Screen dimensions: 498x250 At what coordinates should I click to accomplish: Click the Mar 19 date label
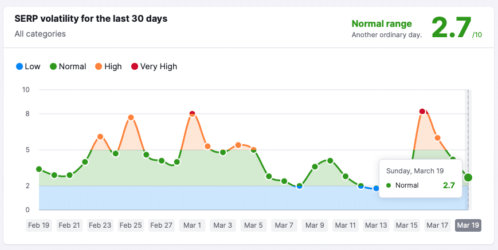click(468, 225)
